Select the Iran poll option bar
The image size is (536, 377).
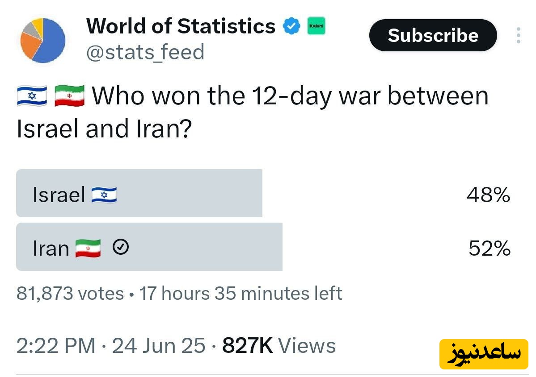tap(149, 247)
